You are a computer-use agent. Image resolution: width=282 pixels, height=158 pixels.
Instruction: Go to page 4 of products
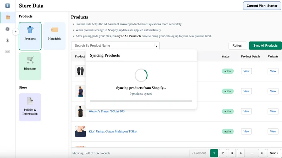click(x=241, y=153)
